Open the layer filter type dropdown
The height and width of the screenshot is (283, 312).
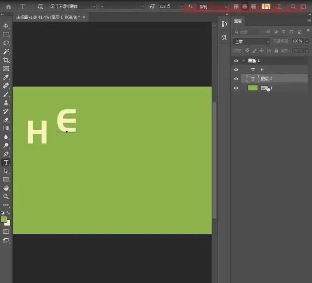[x=247, y=32]
